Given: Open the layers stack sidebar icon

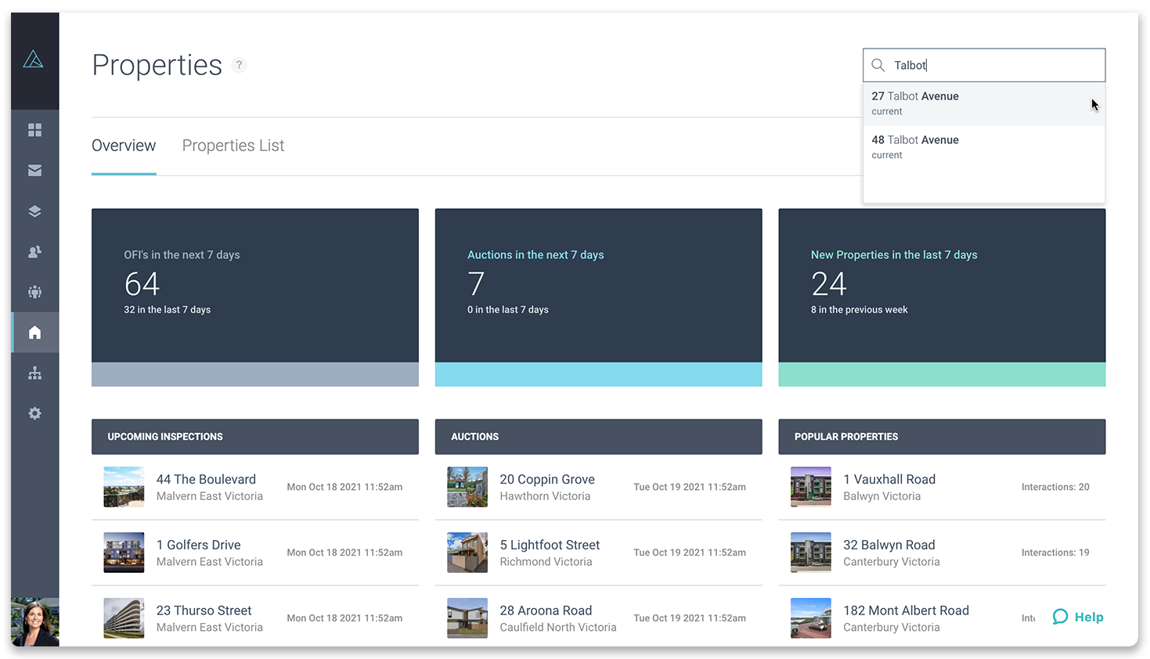Looking at the screenshot, I should coord(34,211).
